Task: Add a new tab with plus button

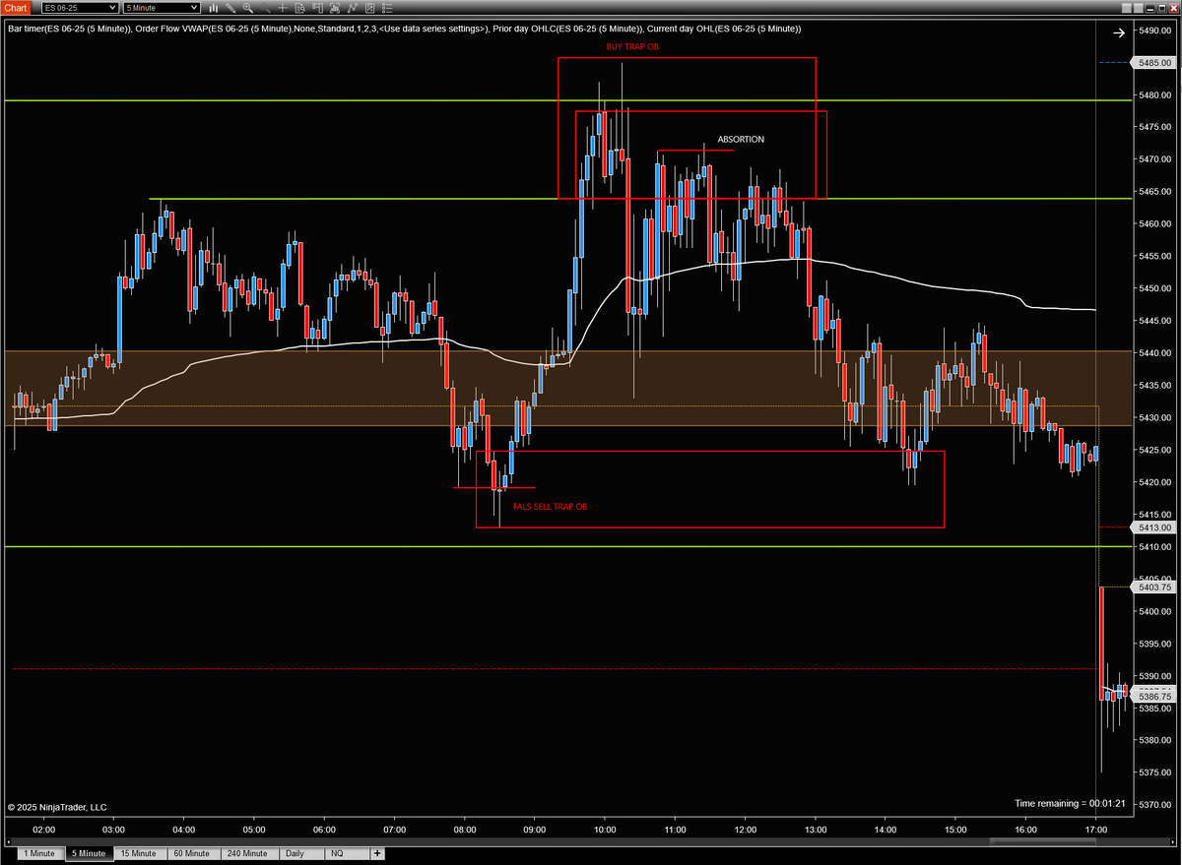Action: tap(377, 853)
